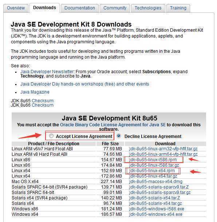Open Oracle Binary Code License Agreement link
217x222 pixels.
[x=113, y=125]
